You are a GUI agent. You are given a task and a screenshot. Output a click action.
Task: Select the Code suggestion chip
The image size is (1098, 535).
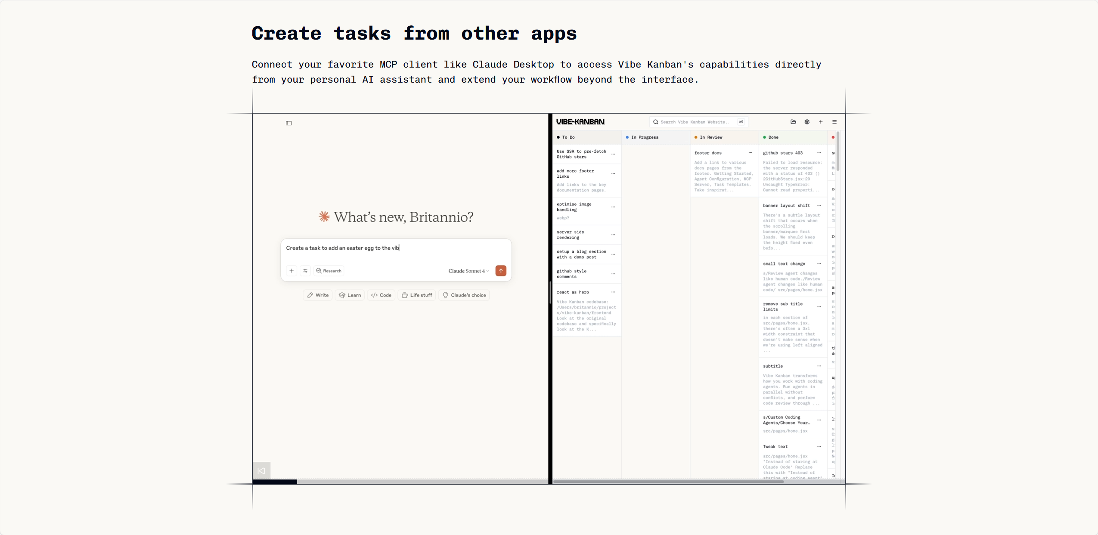(x=381, y=295)
